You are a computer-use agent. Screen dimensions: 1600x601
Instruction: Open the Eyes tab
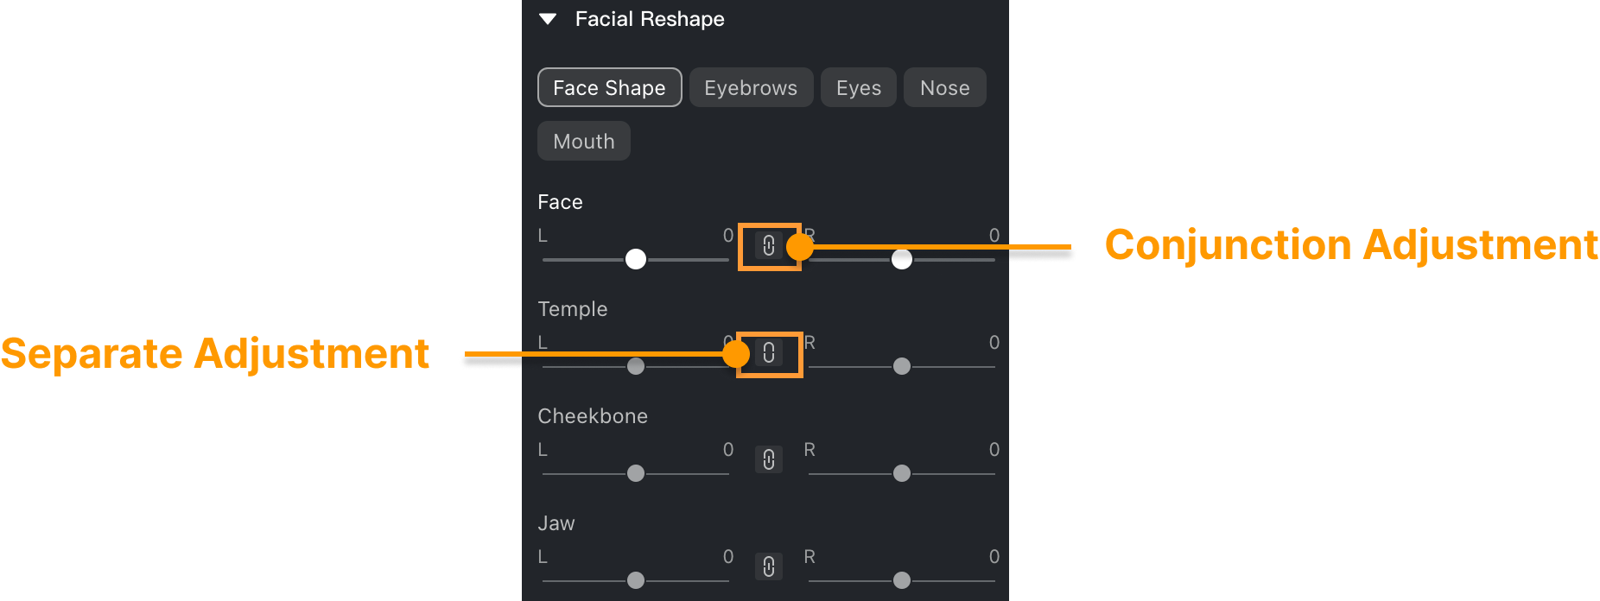858,88
